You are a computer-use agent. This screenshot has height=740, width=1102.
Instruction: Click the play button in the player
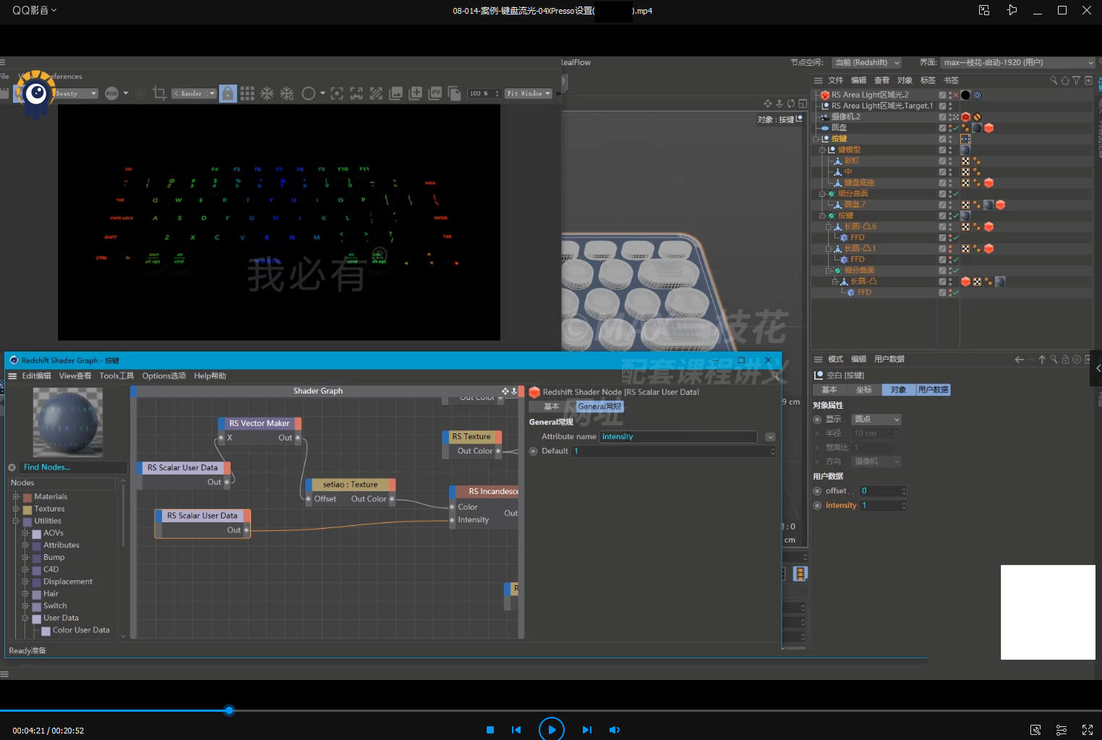551,729
